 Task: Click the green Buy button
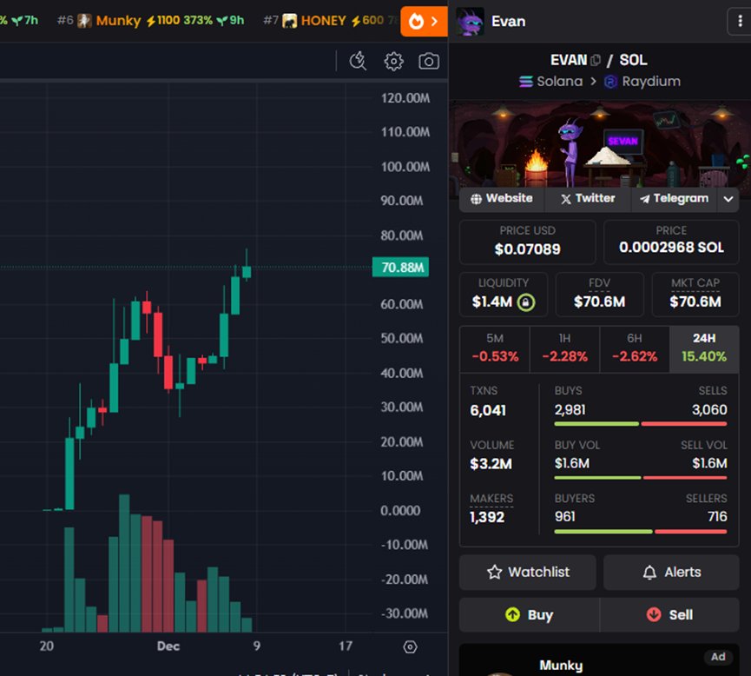530,614
